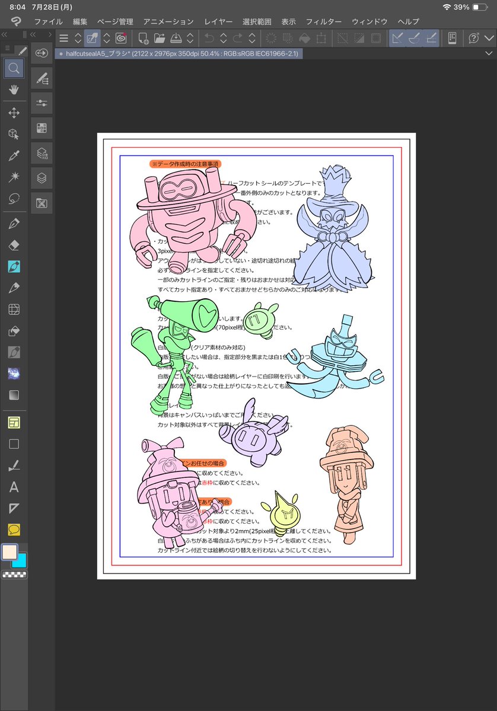Open the Material folder palette icon
This screenshot has width=497, height=711.
point(42,203)
